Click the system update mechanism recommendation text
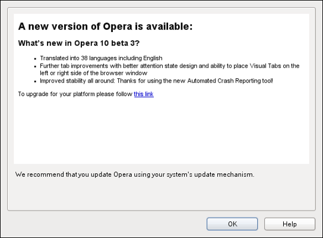The width and height of the screenshot is (323, 238). tap(135, 174)
